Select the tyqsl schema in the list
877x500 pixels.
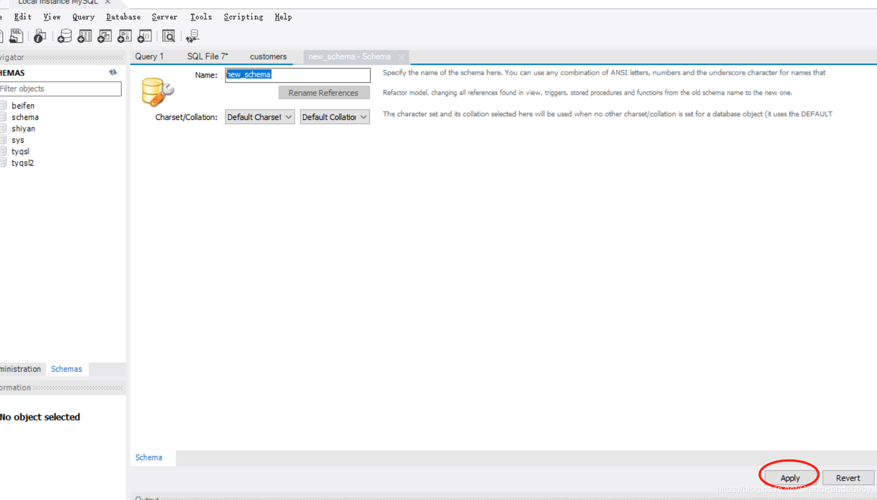pyautogui.click(x=20, y=151)
